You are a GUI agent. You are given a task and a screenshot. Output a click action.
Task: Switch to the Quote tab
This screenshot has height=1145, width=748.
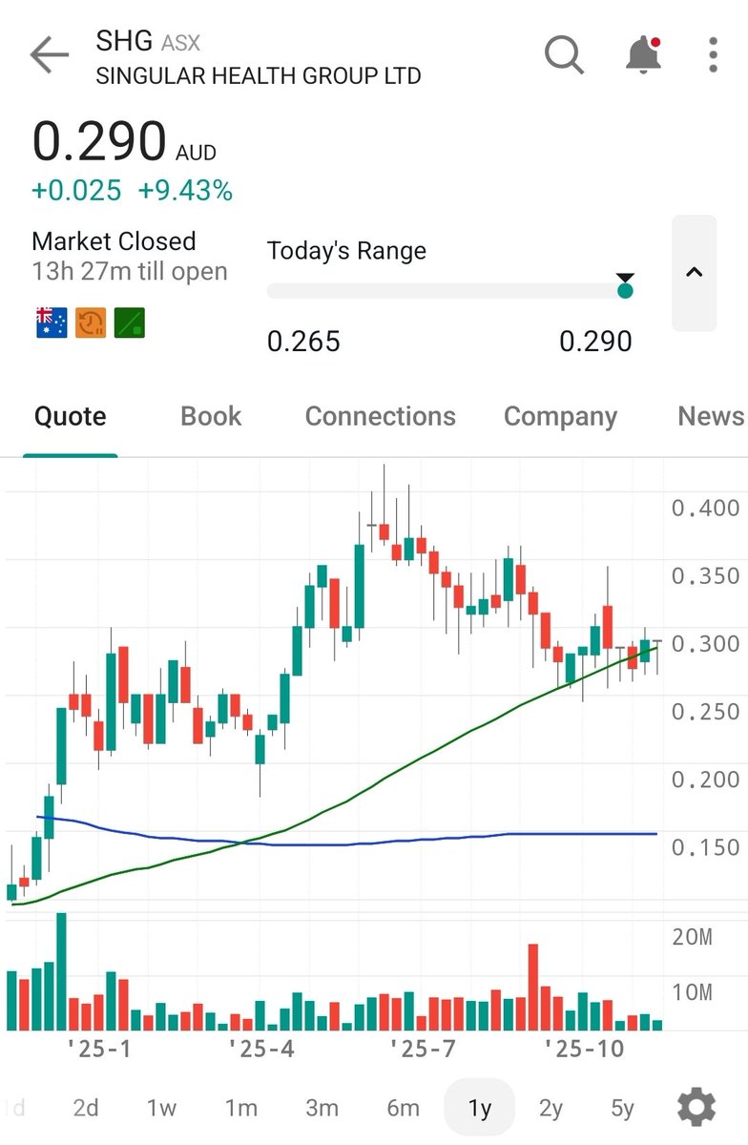point(70,417)
